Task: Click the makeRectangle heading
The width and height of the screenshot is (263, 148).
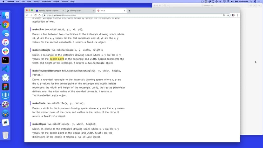Action: 41,50
